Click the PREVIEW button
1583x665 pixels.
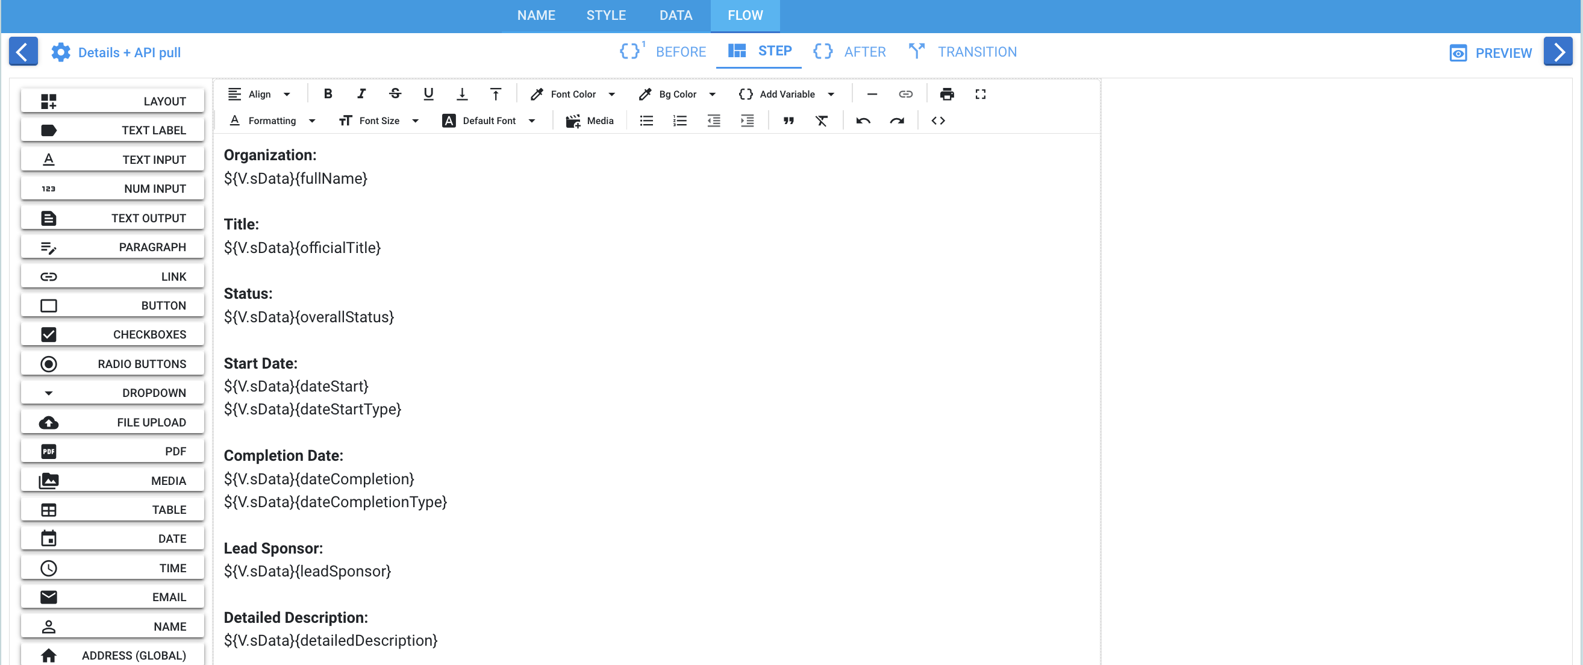1490,53
